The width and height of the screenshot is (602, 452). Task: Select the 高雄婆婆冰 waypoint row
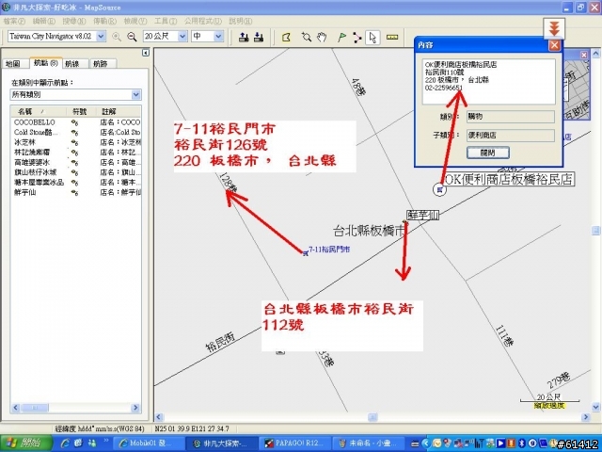pos(76,163)
